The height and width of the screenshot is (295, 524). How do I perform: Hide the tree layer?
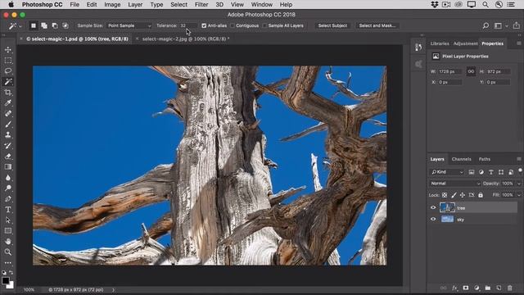coord(433,207)
